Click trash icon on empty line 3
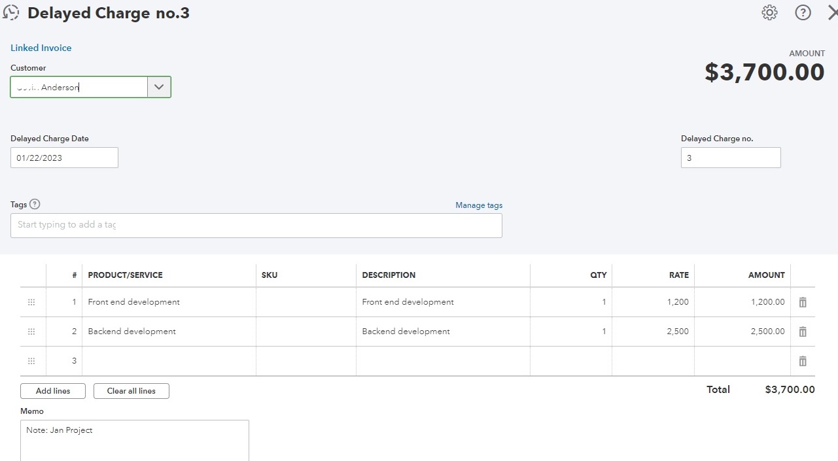The width and height of the screenshot is (838, 461). 803,361
